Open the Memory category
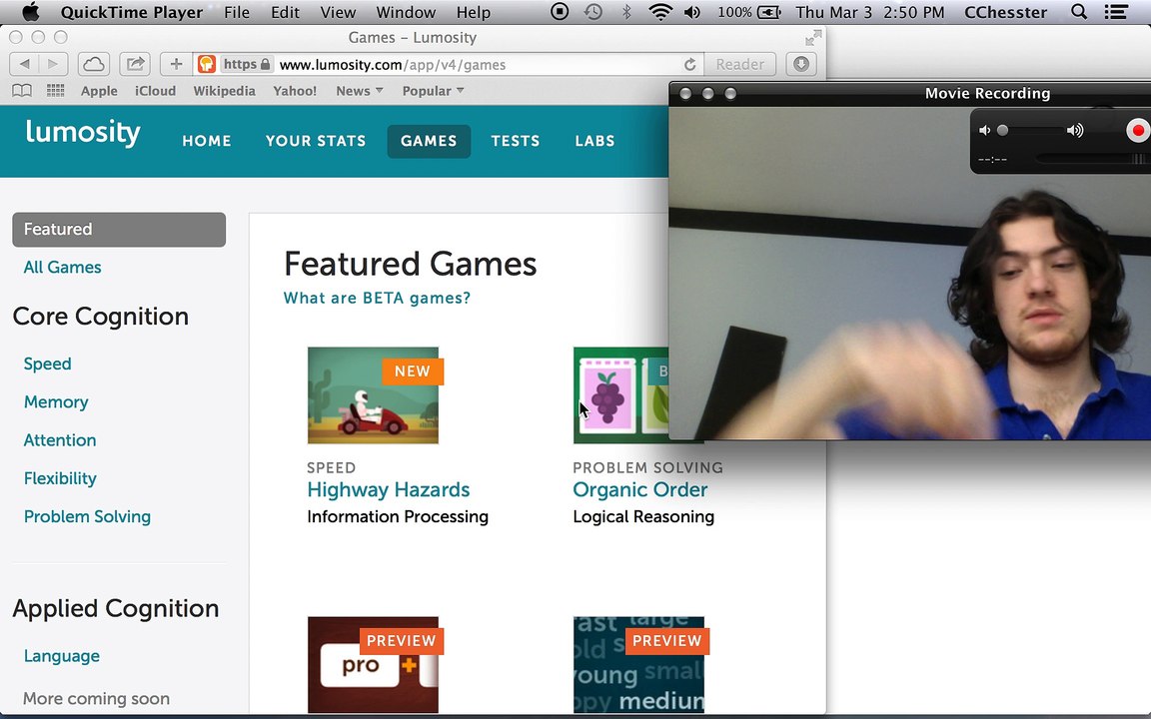1151x719 pixels. coord(56,402)
